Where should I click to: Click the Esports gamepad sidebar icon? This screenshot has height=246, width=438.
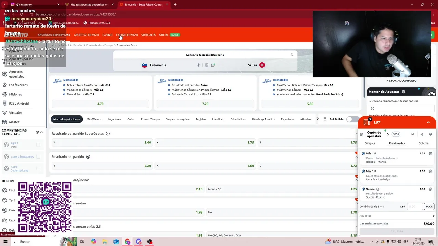pyautogui.click(x=5, y=220)
